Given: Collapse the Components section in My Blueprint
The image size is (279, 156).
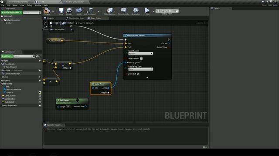Looking at the screenshot, I should pos(1,84).
